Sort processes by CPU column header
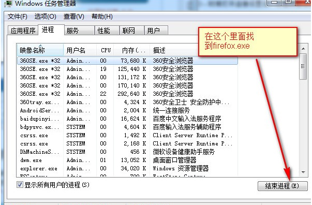 click(105, 50)
